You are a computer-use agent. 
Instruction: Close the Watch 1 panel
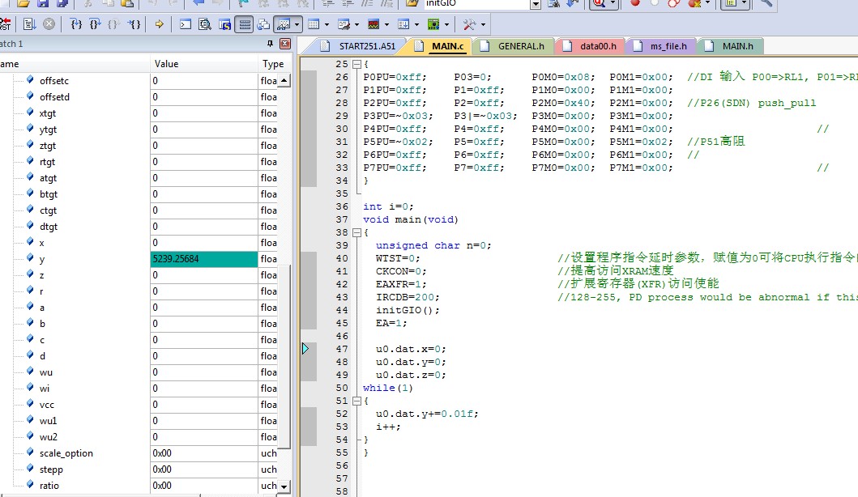[285, 44]
